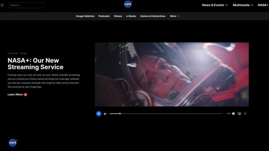Viewport: 269px width, 151px height.
Task: Switch the video to fullscreen
Action: click(245, 113)
